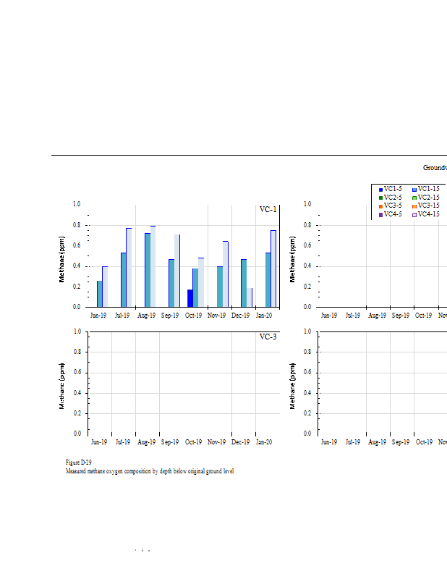Click the VC1-5 blue legend marker

point(380,190)
